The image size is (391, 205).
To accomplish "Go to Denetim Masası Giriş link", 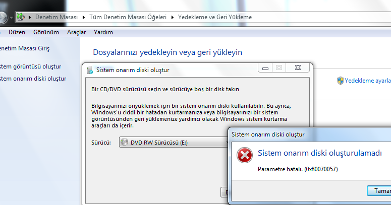I will (x=25, y=48).
